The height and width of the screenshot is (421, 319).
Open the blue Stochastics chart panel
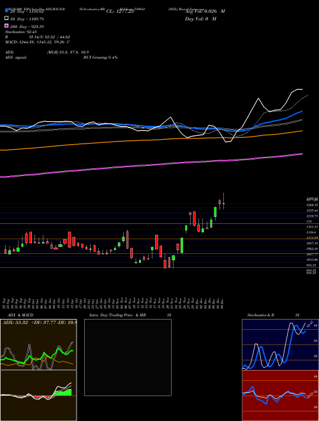pyautogui.click(x=280, y=344)
